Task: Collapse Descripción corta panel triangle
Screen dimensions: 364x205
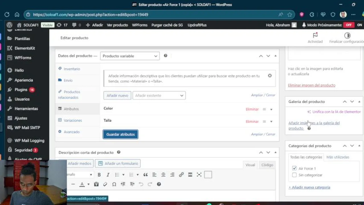Action: pyautogui.click(x=275, y=152)
